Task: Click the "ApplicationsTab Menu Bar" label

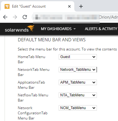Action: point(31,85)
